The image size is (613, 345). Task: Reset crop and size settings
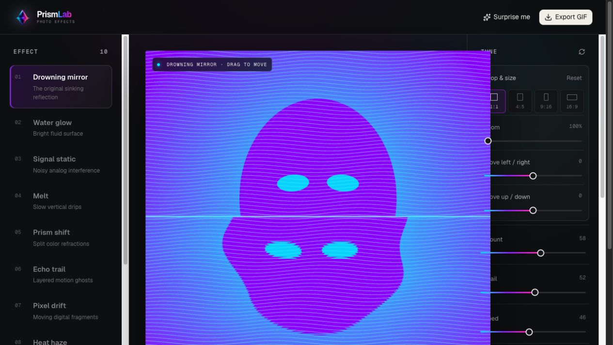pyautogui.click(x=574, y=78)
